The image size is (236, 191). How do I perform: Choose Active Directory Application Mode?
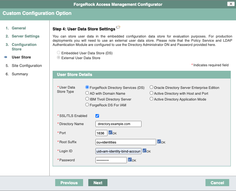pos(151,99)
